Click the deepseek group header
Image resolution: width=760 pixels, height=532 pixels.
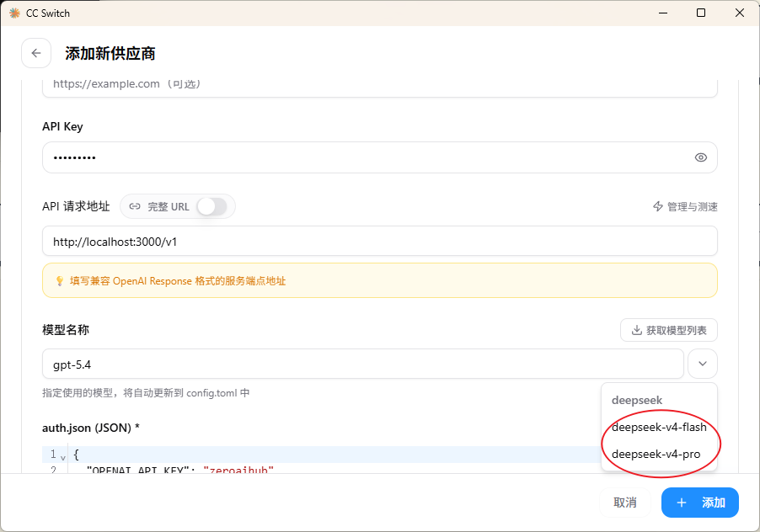(x=637, y=401)
